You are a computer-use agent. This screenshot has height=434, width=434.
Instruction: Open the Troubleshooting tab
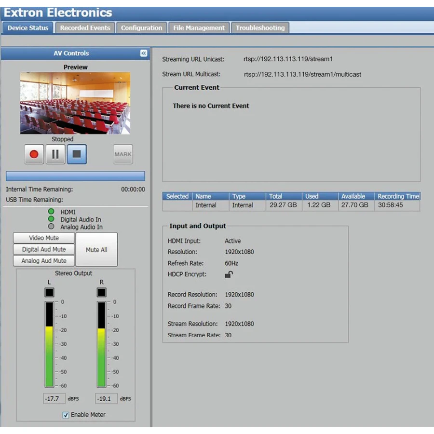point(260,28)
